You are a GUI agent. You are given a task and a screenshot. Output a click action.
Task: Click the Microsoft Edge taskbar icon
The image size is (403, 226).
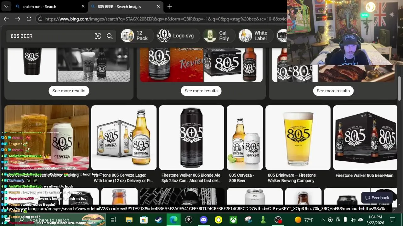(173, 220)
